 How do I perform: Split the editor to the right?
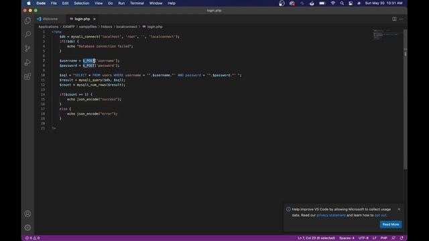tap(394, 19)
